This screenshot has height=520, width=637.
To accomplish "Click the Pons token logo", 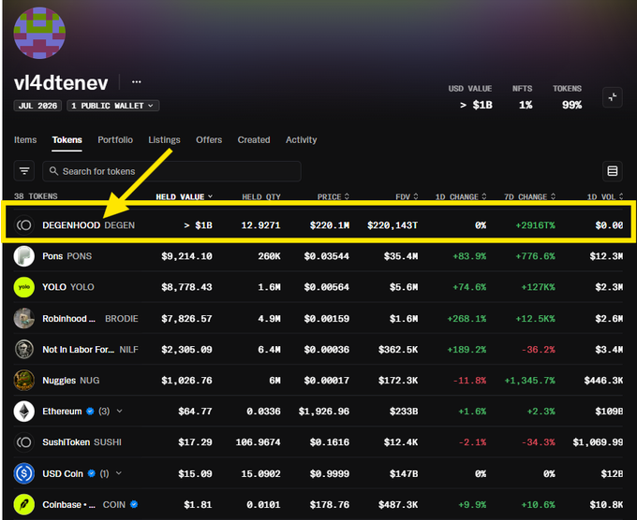I will point(24,256).
